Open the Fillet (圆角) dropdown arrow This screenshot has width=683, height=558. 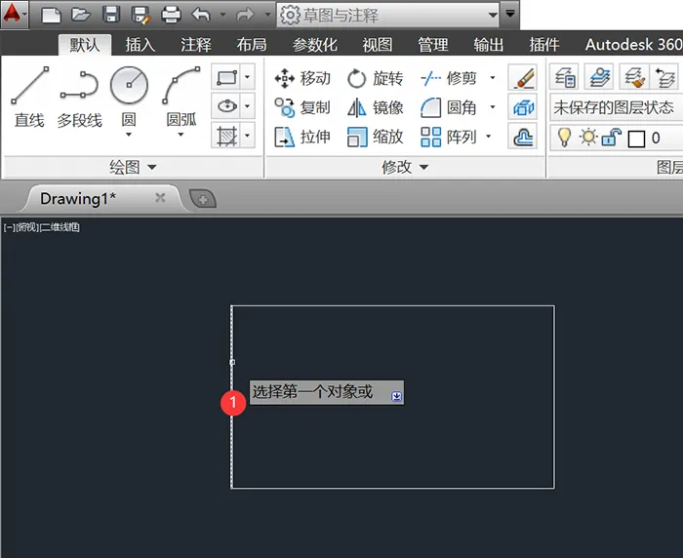click(493, 107)
